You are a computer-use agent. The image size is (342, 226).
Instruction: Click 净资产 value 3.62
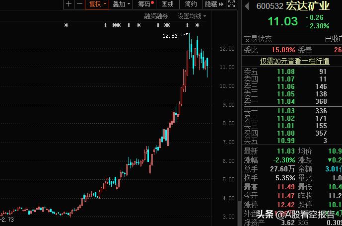pyautogui.click(x=288, y=223)
